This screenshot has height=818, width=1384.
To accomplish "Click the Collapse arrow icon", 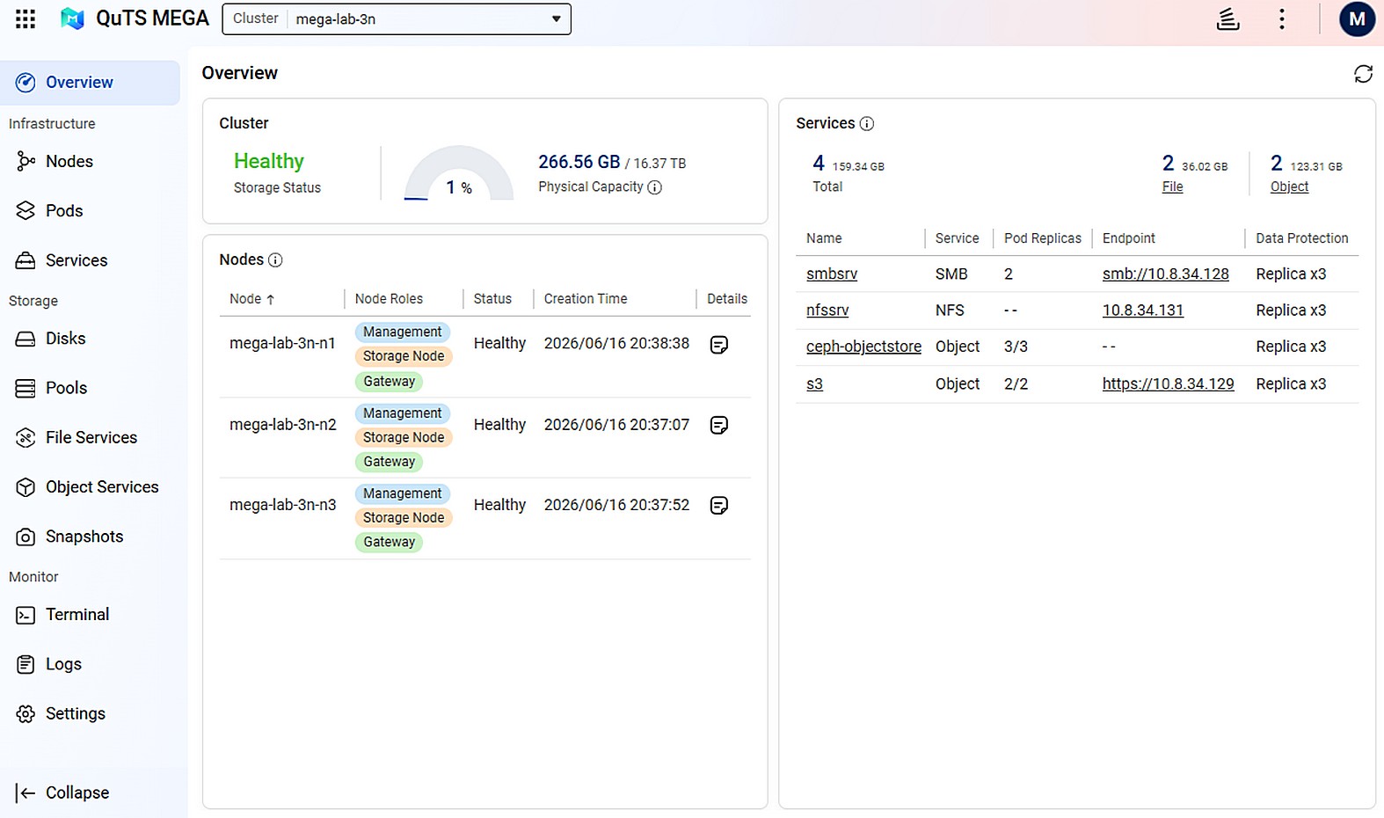I will [25, 792].
